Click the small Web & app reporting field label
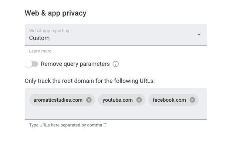The width and height of the screenshot is (243, 142). click(49, 31)
